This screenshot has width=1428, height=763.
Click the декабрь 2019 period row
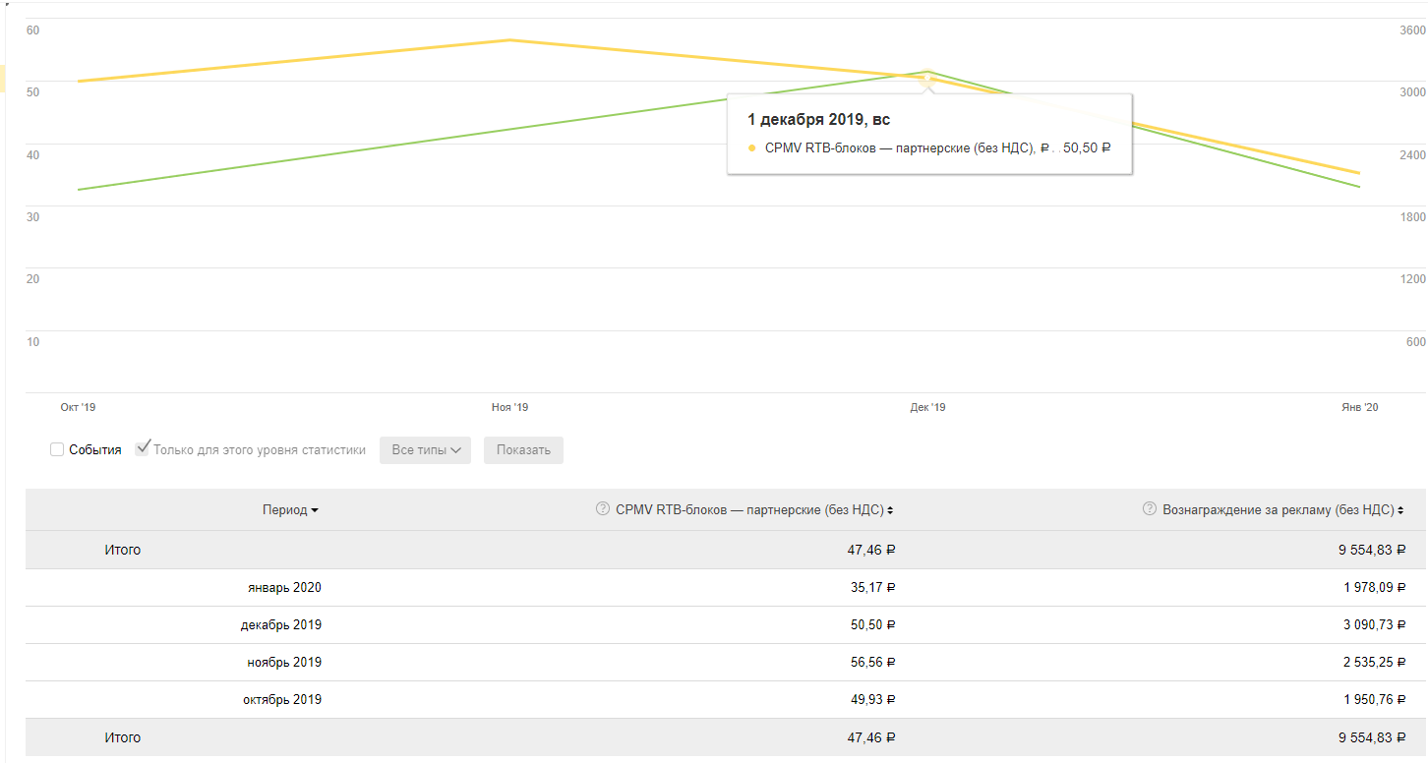[x=280, y=625]
